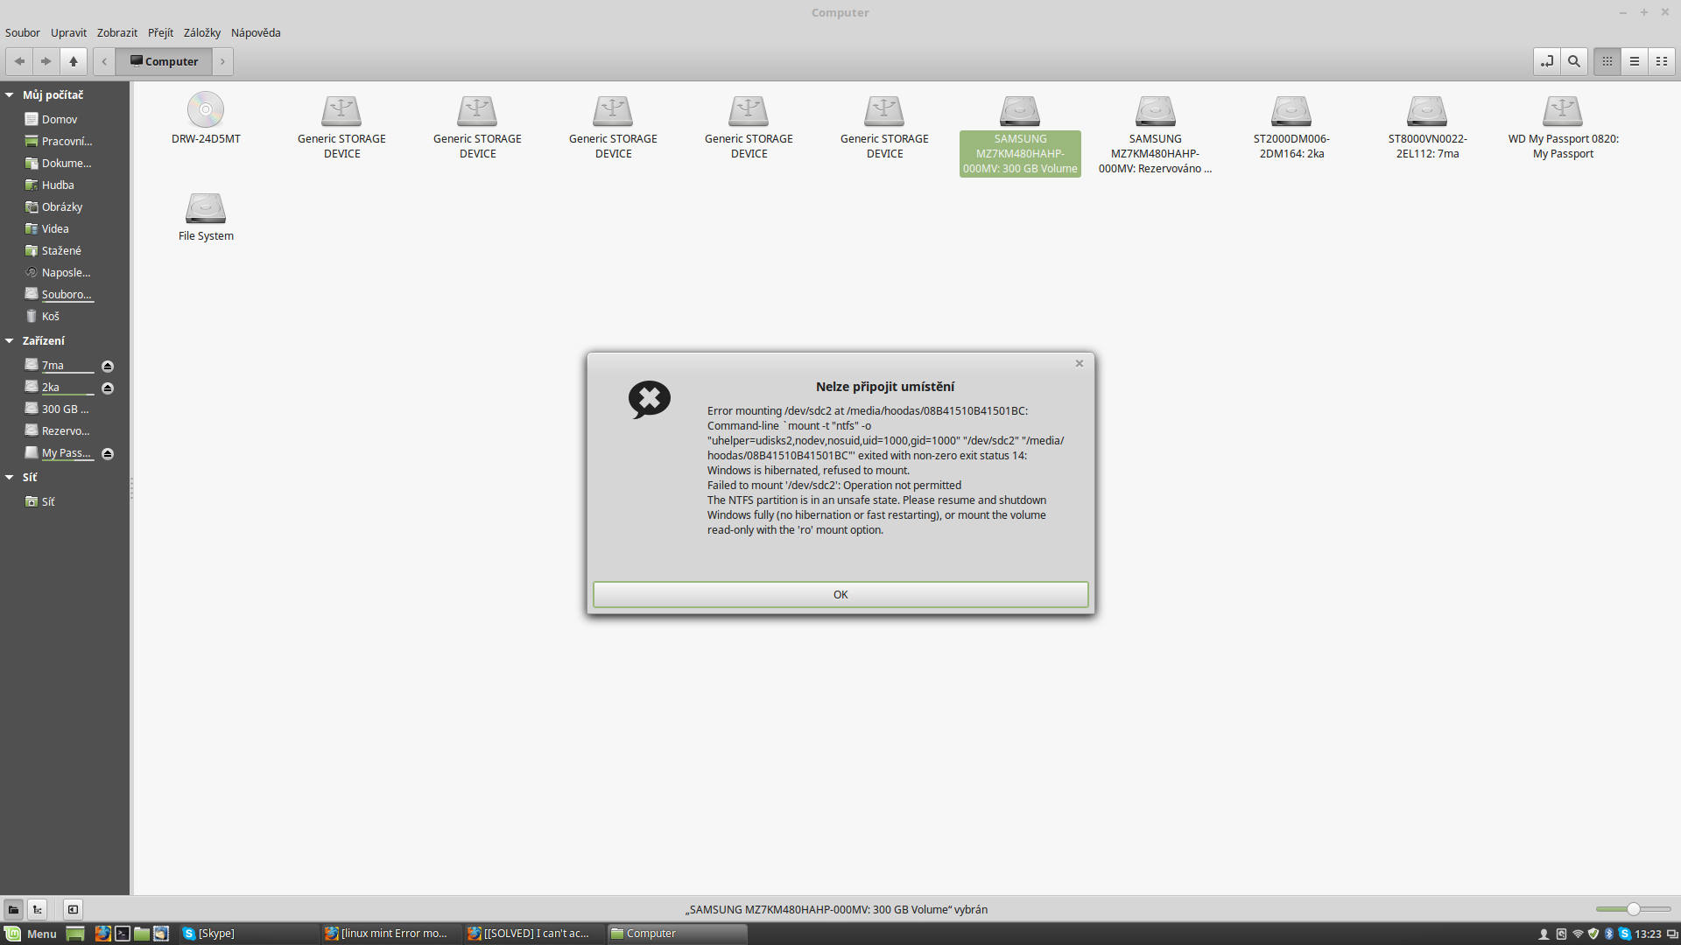
Task: Click the Wi-Fi network tray icon
Action: pyautogui.click(x=1578, y=934)
